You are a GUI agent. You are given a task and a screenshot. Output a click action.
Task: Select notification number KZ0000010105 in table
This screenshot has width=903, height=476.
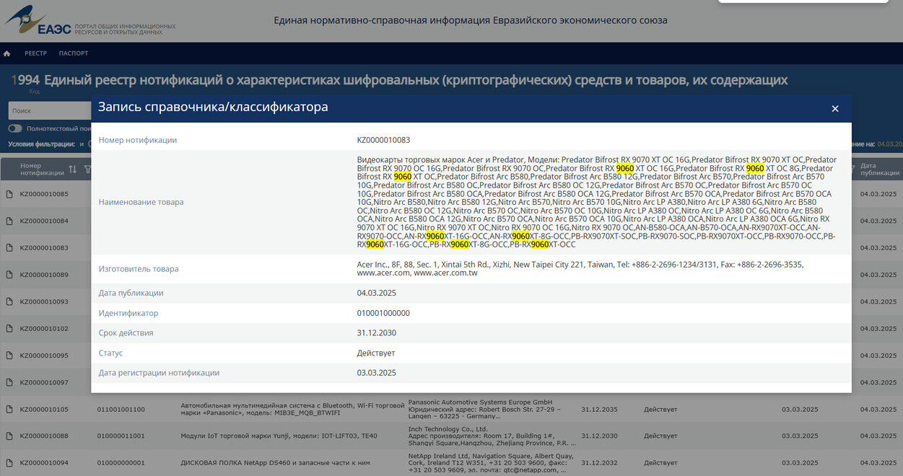pyautogui.click(x=44, y=409)
